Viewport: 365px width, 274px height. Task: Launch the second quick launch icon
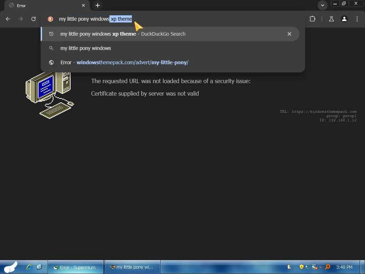click(x=39, y=267)
